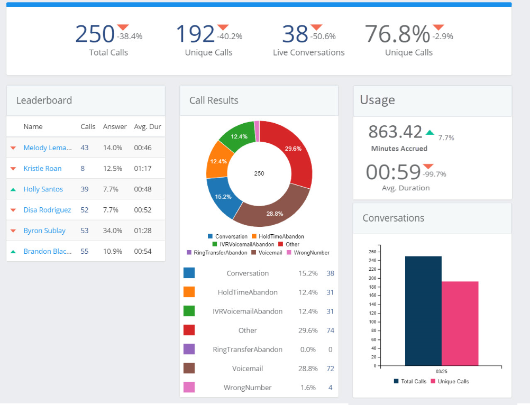
Task: Open the 31 IVRVoicemailAbandon results count
Action: (x=330, y=311)
